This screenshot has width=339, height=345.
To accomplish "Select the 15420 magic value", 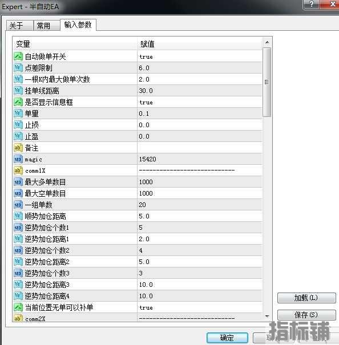I will [x=147, y=159].
